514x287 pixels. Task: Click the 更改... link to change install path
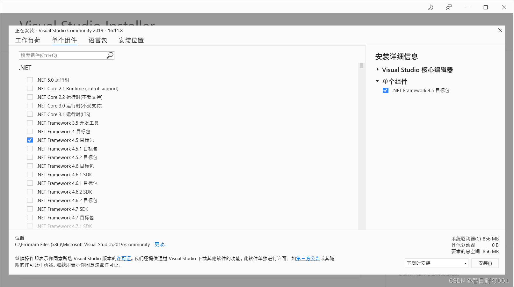[x=161, y=244]
